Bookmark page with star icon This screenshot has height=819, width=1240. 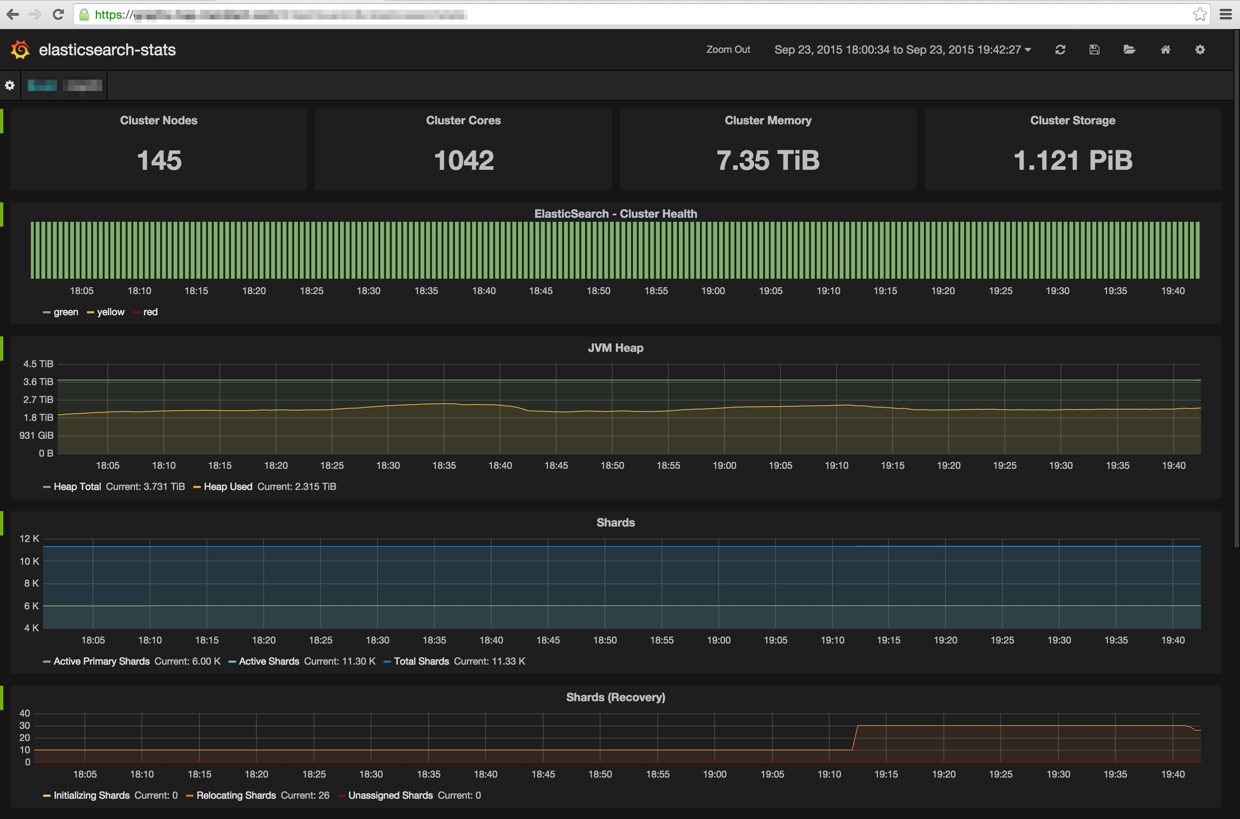coord(1200,14)
